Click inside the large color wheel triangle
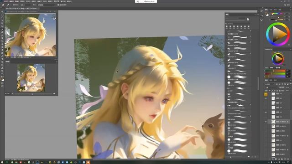The width and height of the screenshot is (292, 164). pyautogui.click(x=279, y=34)
